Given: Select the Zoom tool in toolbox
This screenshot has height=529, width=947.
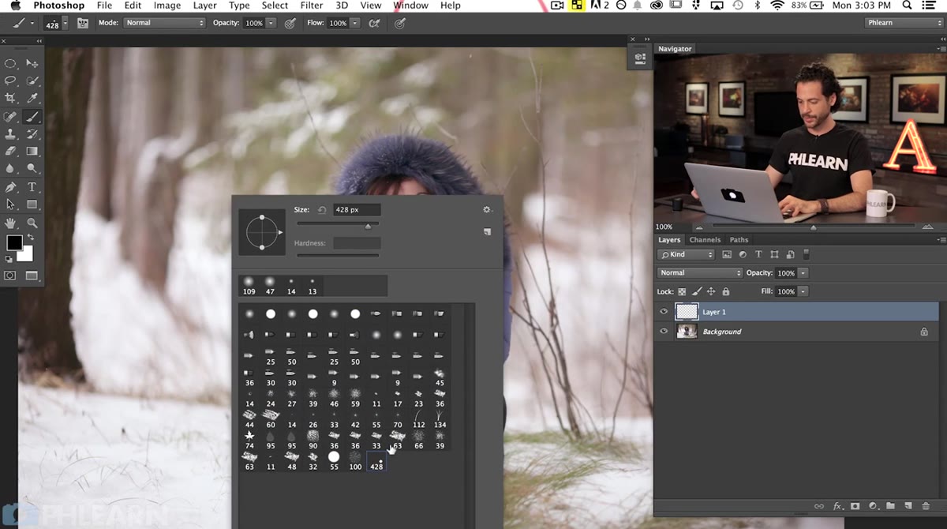Looking at the screenshot, I should click(32, 223).
